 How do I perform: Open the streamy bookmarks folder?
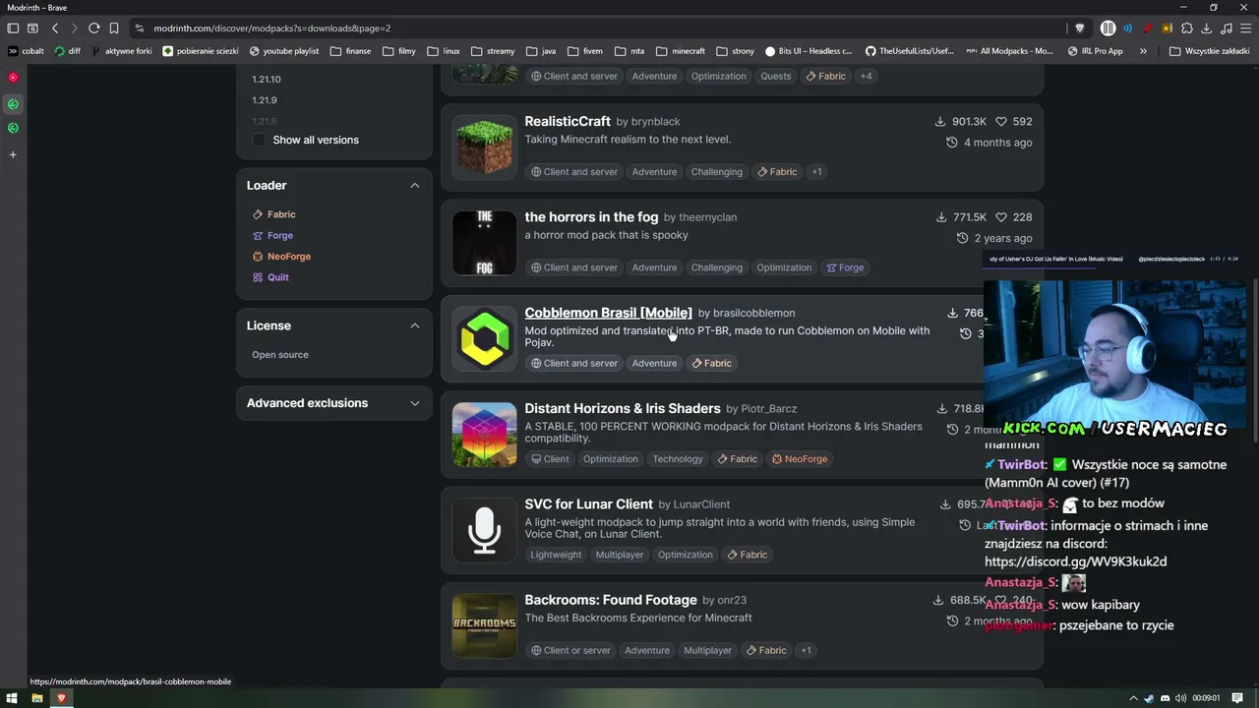493,51
